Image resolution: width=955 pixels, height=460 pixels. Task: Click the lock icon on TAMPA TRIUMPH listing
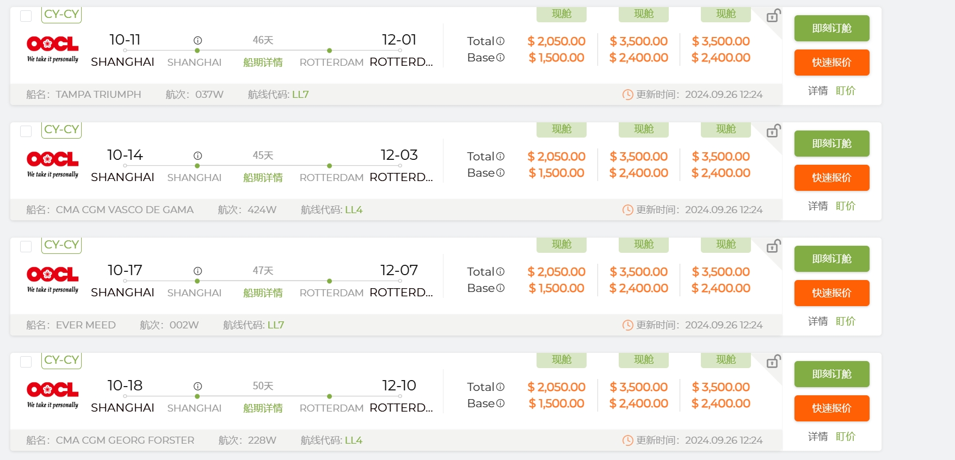point(773,16)
